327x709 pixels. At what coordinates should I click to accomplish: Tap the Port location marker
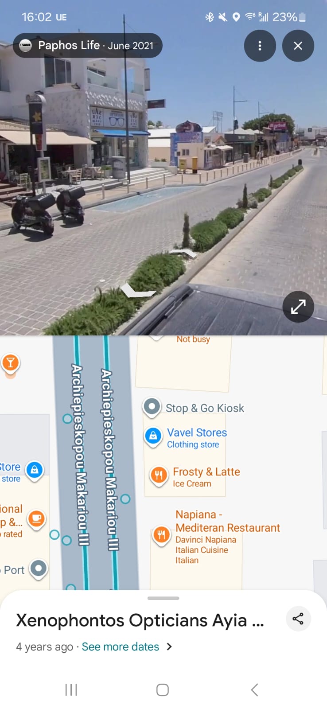coord(39,569)
